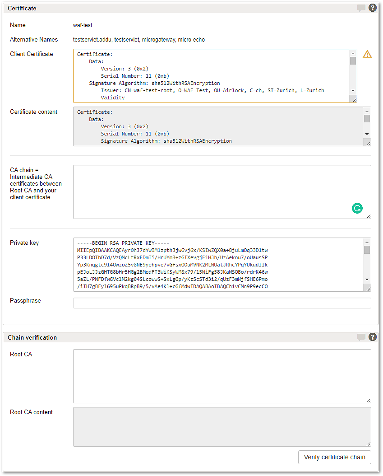Click '-----BEGIN RSA PRIVATE KEY-----' line
The width and height of the screenshot is (383, 476).
[123, 243]
